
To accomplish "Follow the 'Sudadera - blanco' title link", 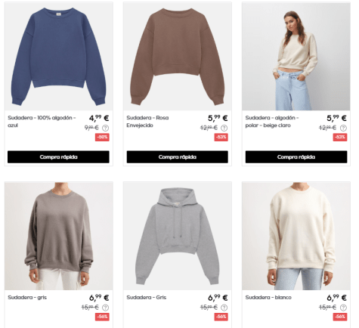I will pyautogui.click(x=268, y=298).
